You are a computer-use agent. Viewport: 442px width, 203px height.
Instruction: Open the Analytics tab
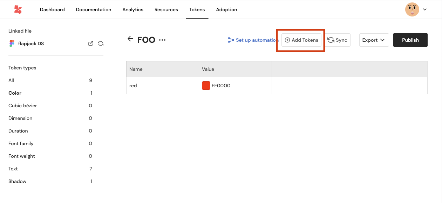133,9
